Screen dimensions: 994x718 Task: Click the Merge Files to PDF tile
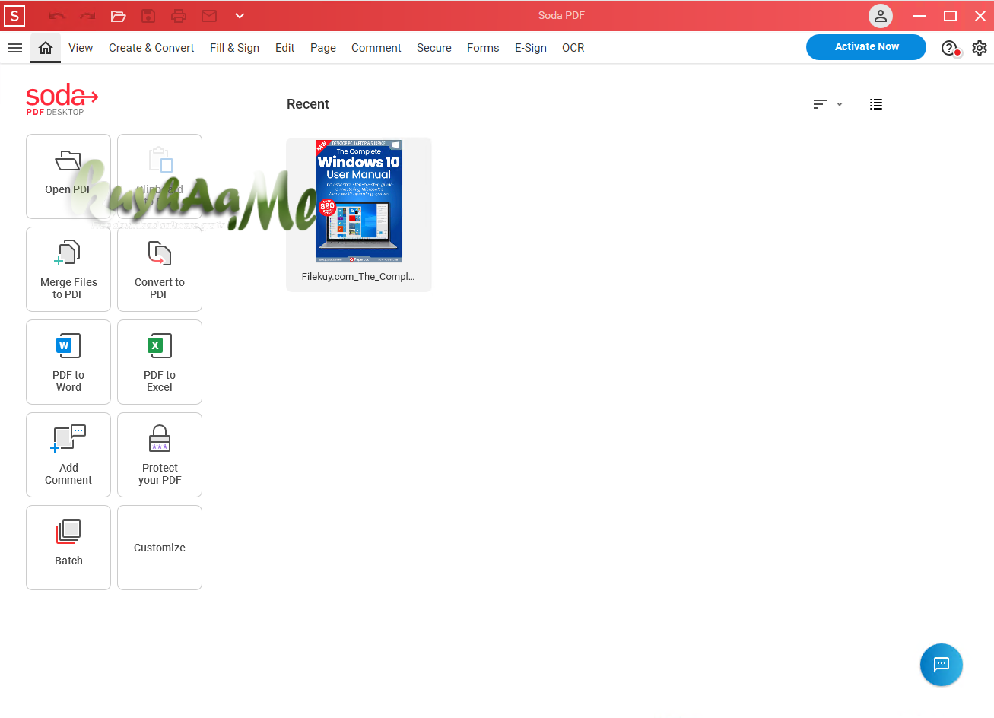pyautogui.click(x=68, y=269)
